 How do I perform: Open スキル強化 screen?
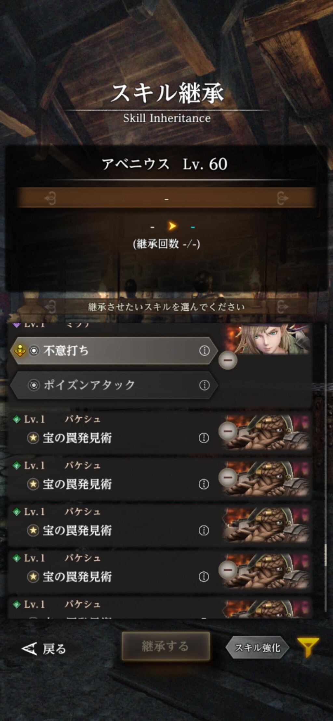[x=257, y=647]
